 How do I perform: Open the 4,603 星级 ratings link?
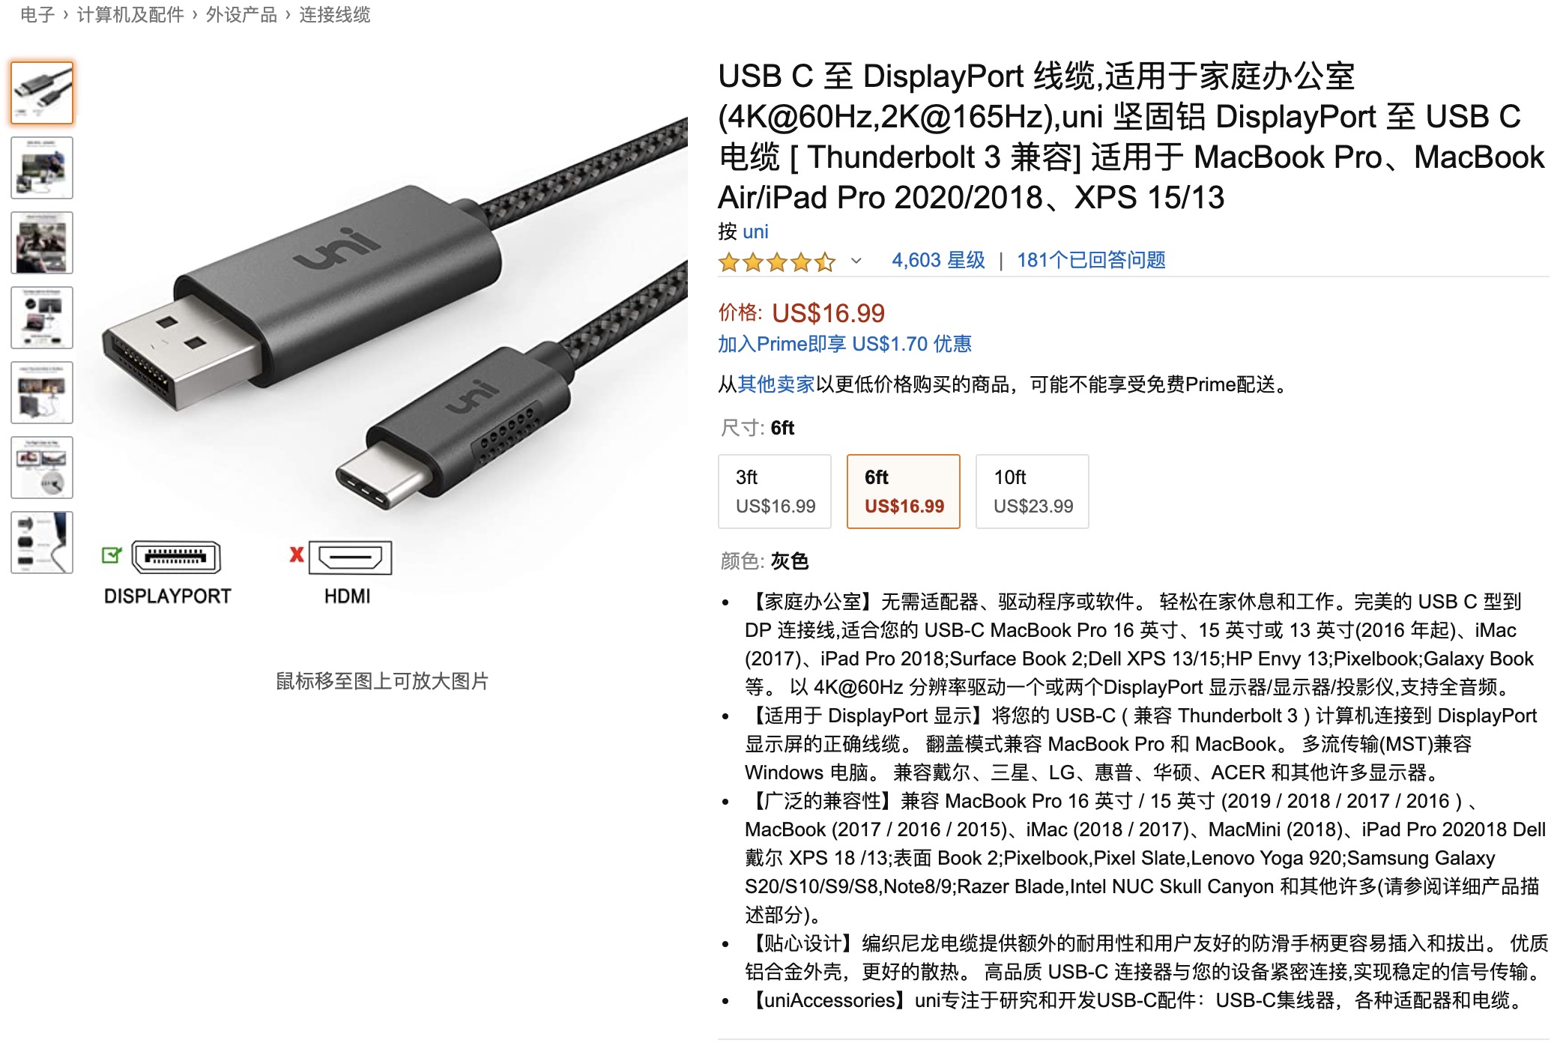(938, 260)
